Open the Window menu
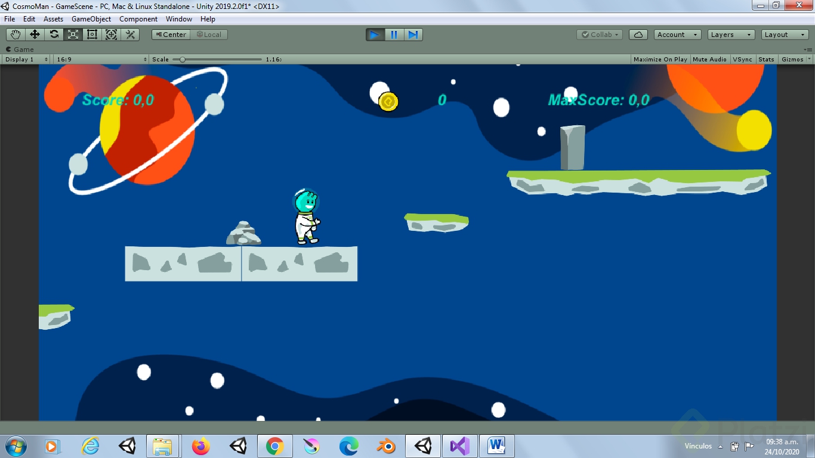 coord(179,19)
